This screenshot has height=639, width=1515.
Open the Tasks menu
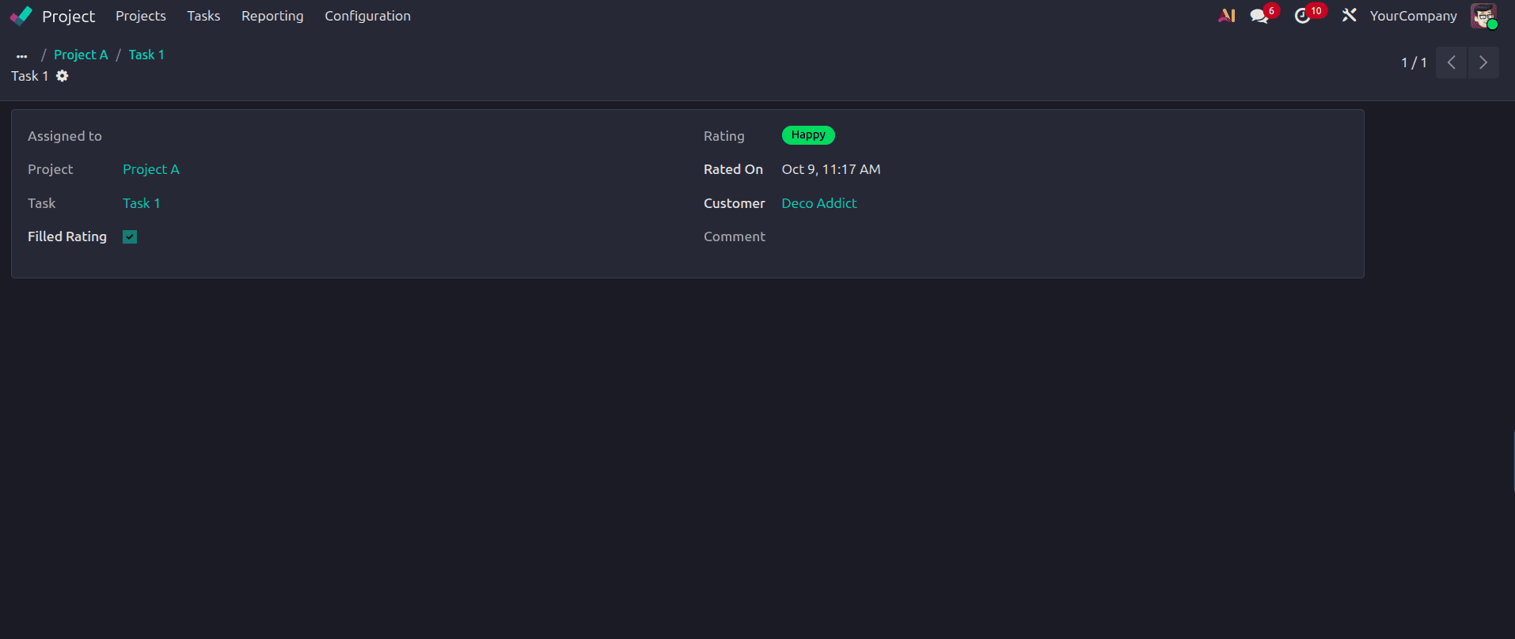coord(203,16)
